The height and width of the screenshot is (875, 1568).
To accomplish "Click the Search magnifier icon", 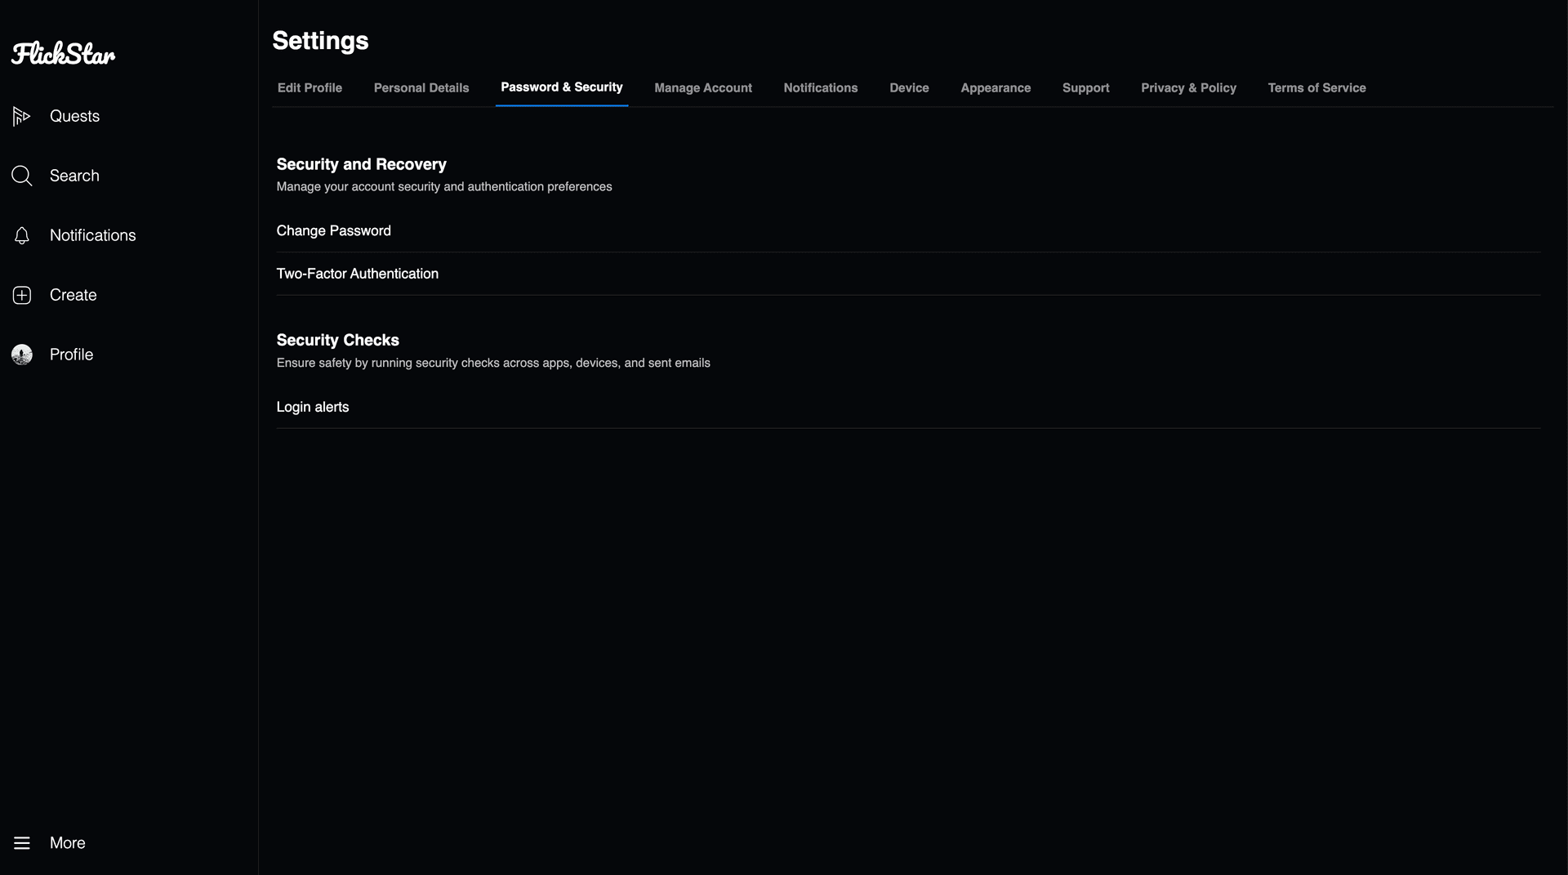I will (x=22, y=176).
